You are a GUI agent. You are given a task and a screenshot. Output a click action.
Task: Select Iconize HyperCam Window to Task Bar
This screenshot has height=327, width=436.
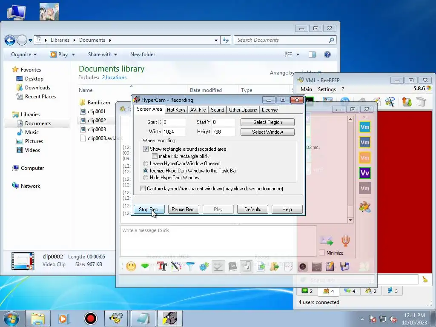click(146, 171)
